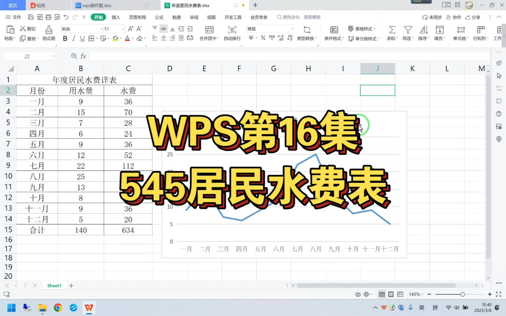Click the zoom slider handle
Image resolution: width=506 pixels, height=316 pixels.
[x=462, y=294]
